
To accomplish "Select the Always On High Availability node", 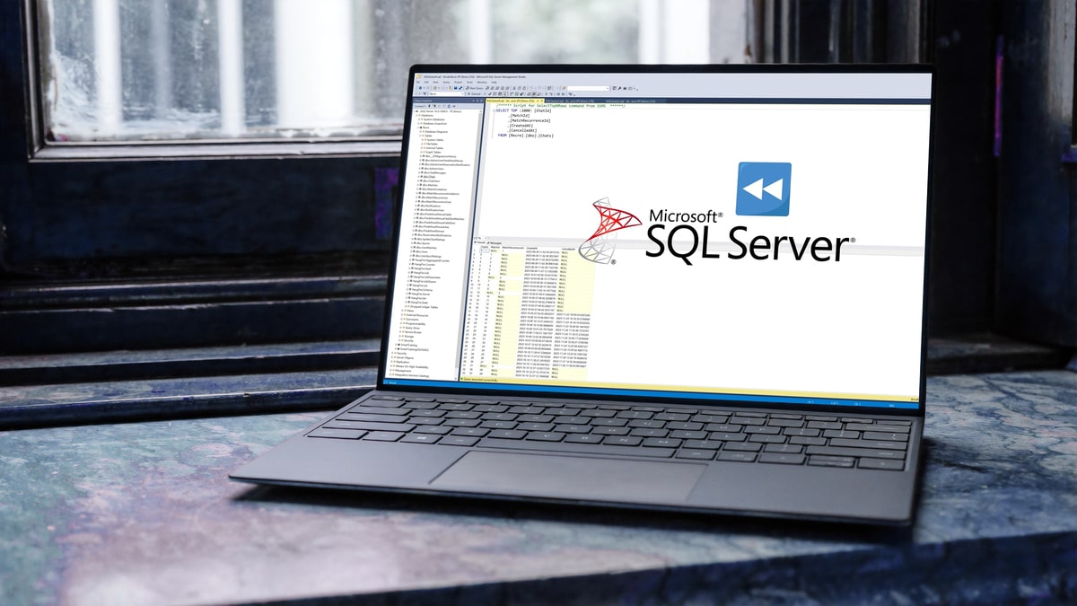I will click(x=412, y=366).
